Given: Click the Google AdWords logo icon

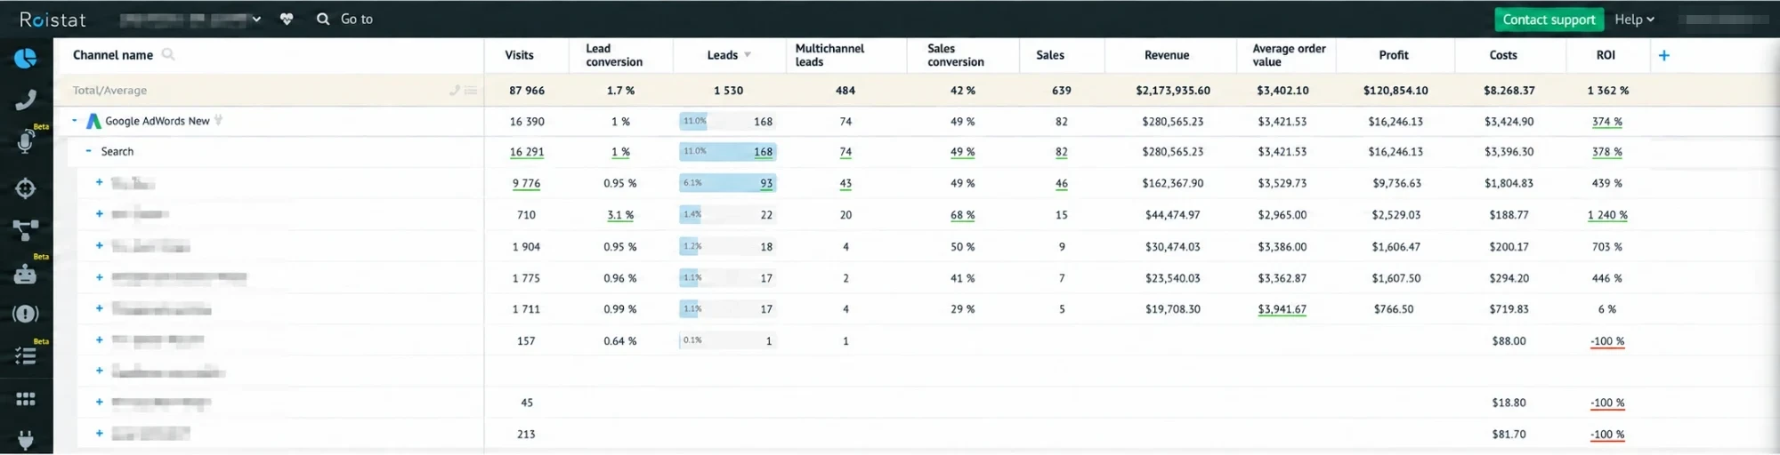Looking at the screenshot, I should coord(93,121).
